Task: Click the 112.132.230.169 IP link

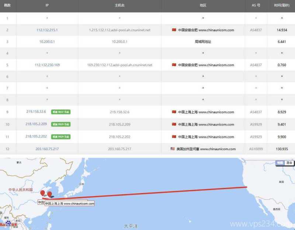Action: tap(47, 65)
